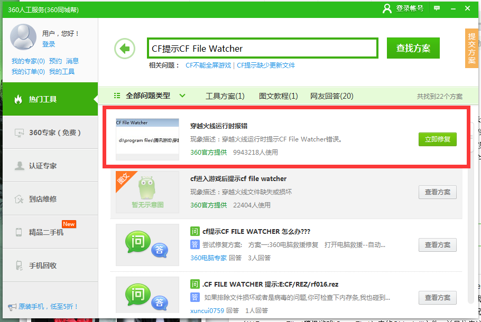Image resolution: width=481 pixels, height=322 pixels.
Task: Open the 提交方案 orange side tab
Action: pyautogui.click(x=471, y=48)
